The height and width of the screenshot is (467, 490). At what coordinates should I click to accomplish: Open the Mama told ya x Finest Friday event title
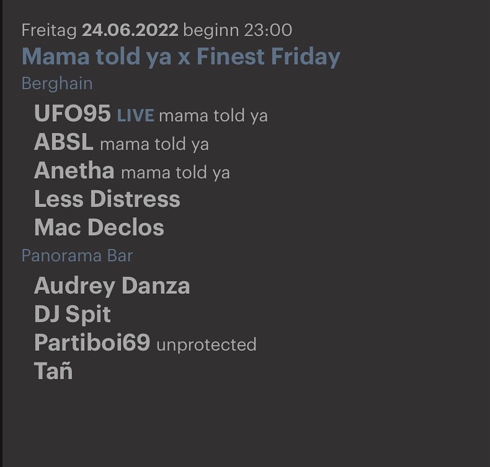181,57
